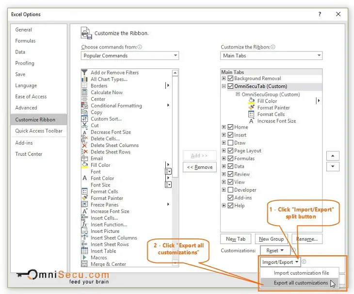Click the Freeze Panes icon
The image size is (354, 294).
(x=84, y=205)
